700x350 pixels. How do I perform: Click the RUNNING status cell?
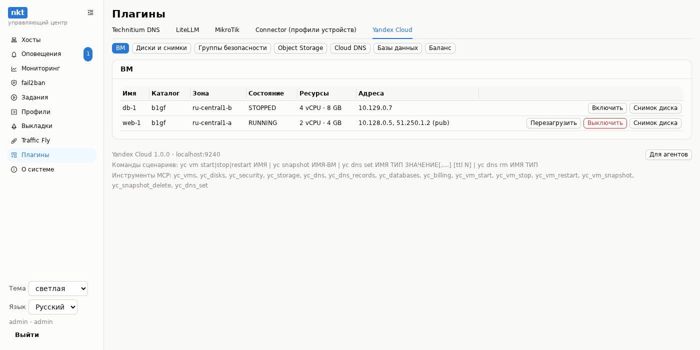271,123
